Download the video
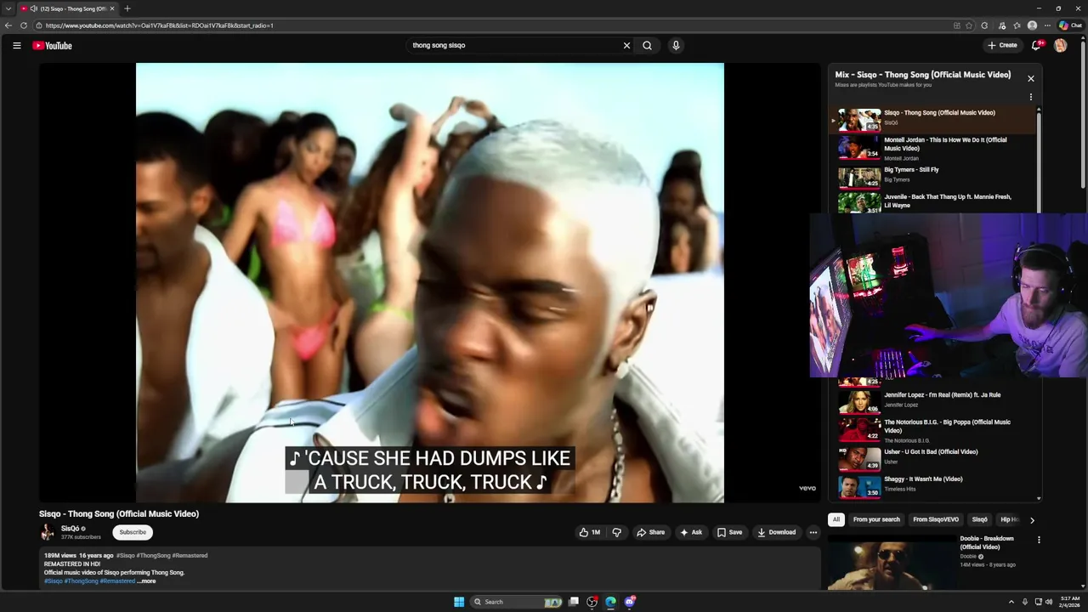The width and height of the screenshot is (1088, 612). pyautogui.click(x=777, y=532)
